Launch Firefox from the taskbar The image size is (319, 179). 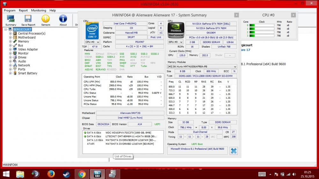pyautogui.click(x=51, y=174)
